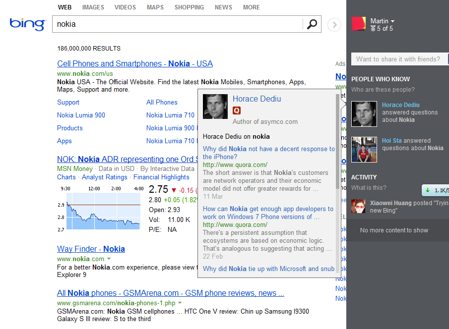Image resolution: width=449 pixels, height=329 pixels.
Task: Click the 22 Feb date in the popup
Action: pos(213,257)
